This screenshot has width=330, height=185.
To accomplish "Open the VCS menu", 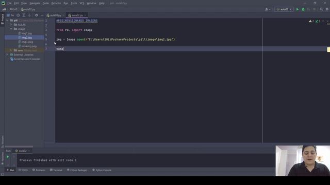I will coord(82,3).
